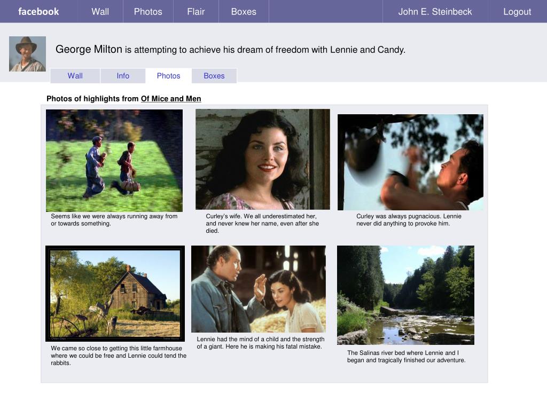Switch to the profile Wall tab

point(75,76)
